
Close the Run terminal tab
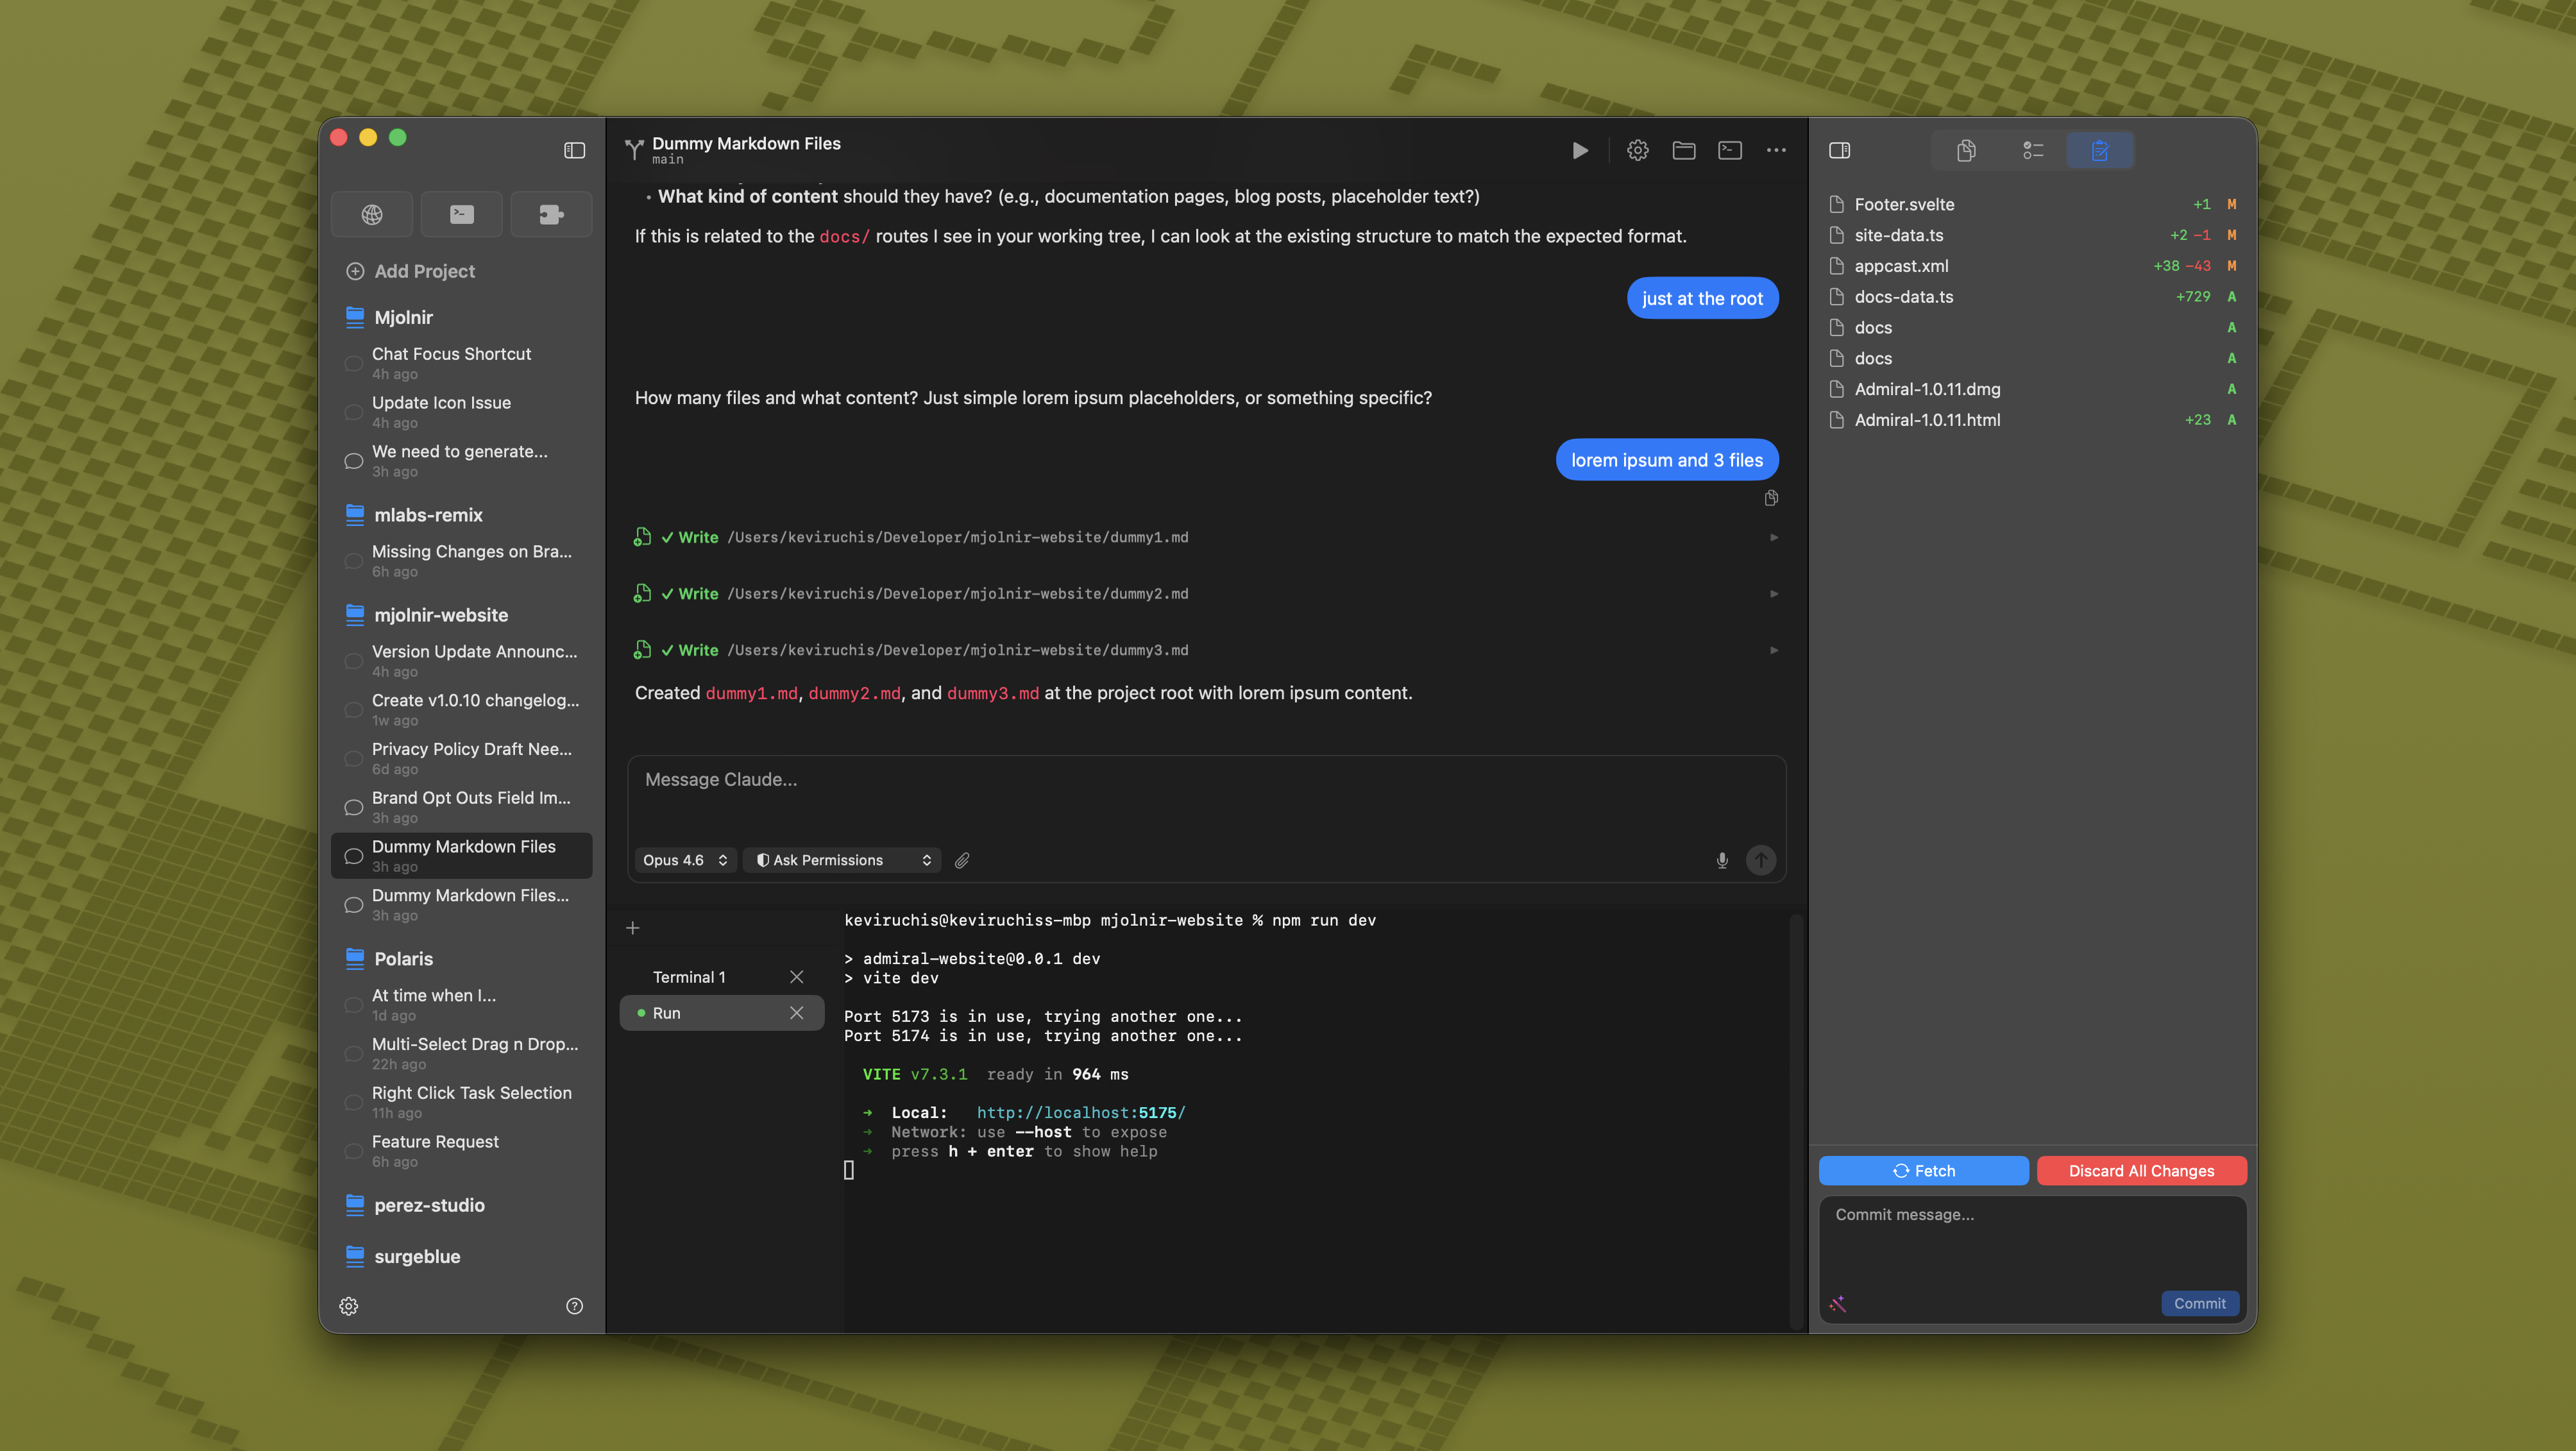pyautogui.click(x=796, y=1013)
